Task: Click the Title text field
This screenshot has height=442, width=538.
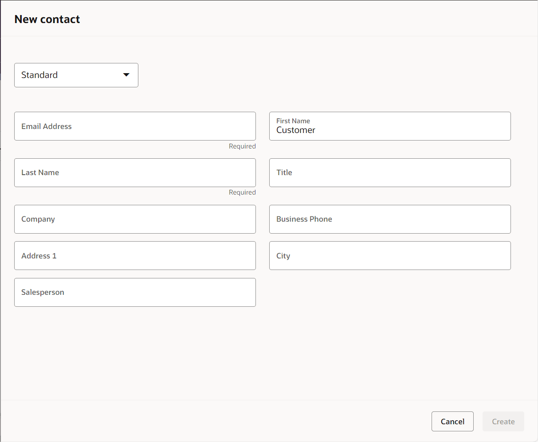Action: (x=390, y=172)
